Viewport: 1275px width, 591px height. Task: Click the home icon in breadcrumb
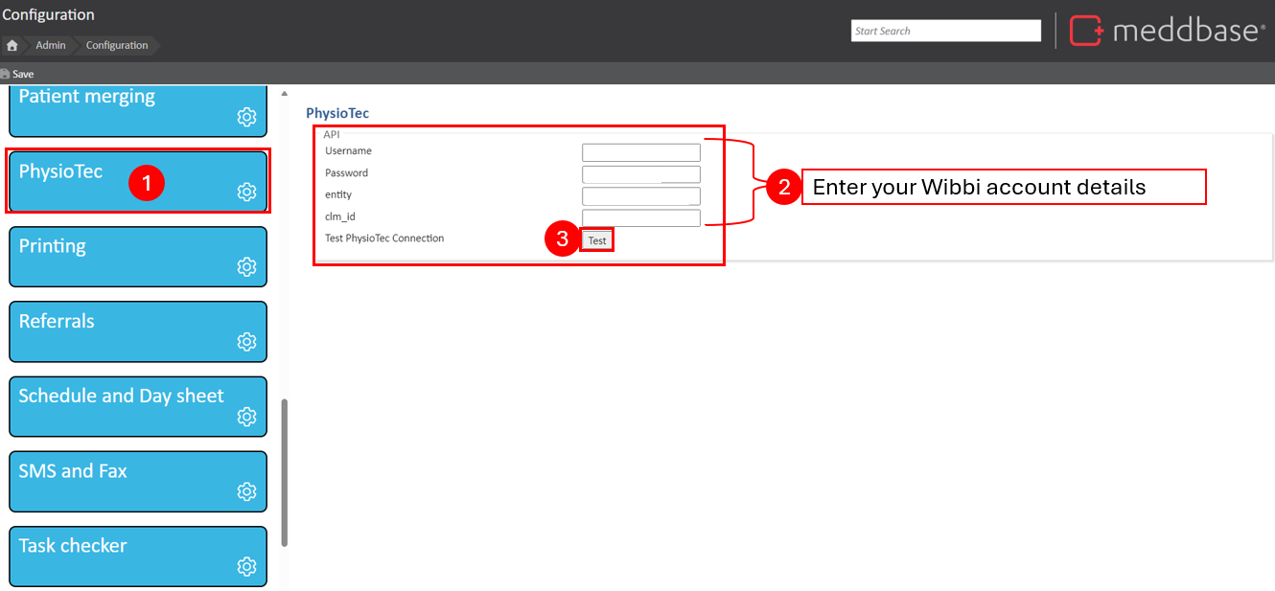coord(12,45)
